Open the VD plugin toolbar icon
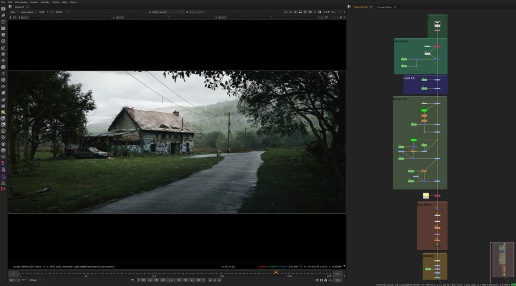This screenshot has height=286, width=516. click(3, 157)
